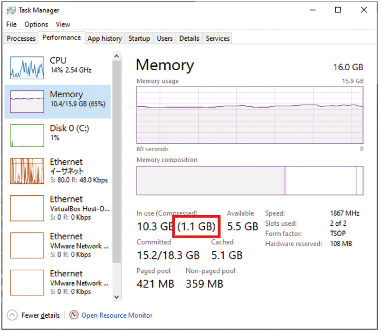380x331 pixels.
Task: Select the Memory mini graph in sidebar
Action: [27, 101]
